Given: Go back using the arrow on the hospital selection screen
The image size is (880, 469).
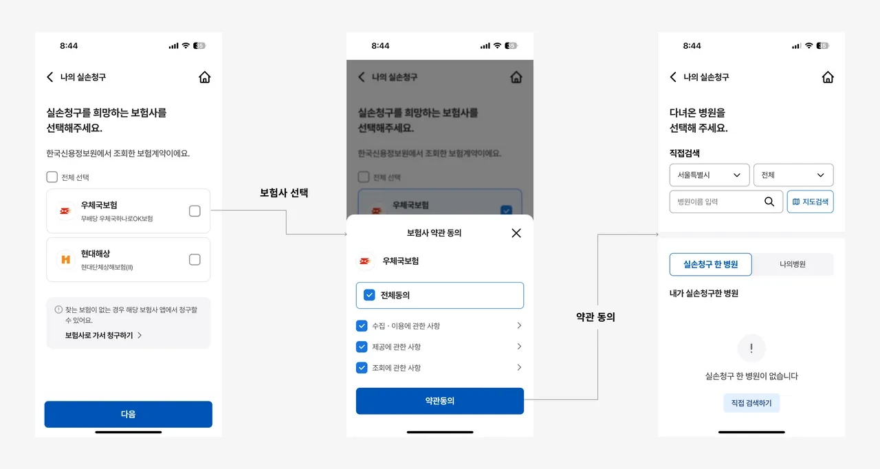Looking at the screenshot, I should [673, 77].
